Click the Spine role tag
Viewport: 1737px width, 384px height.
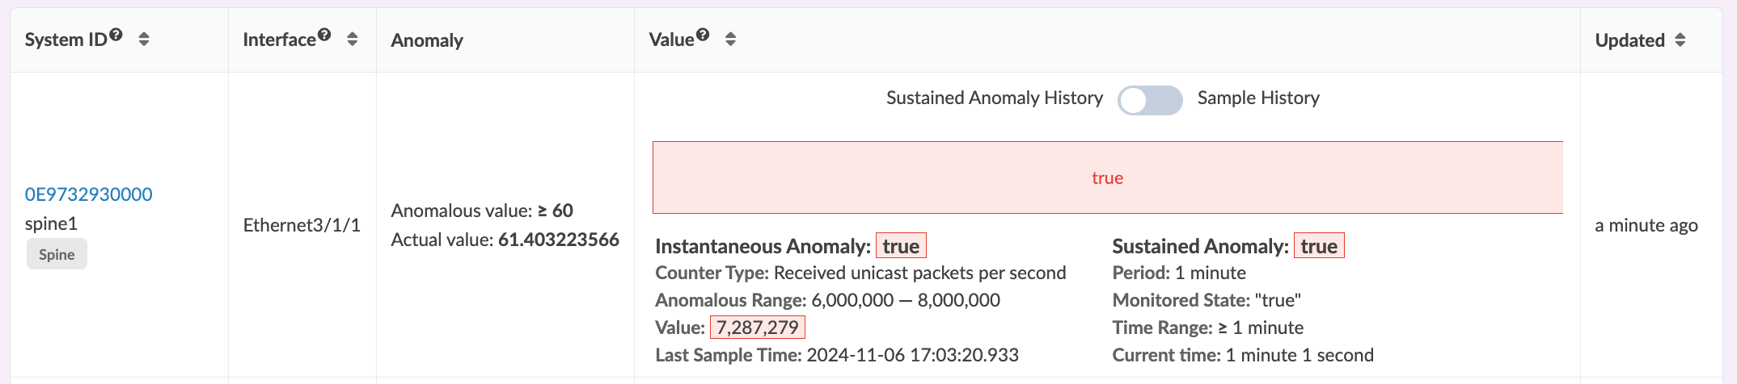coord(57,255)
